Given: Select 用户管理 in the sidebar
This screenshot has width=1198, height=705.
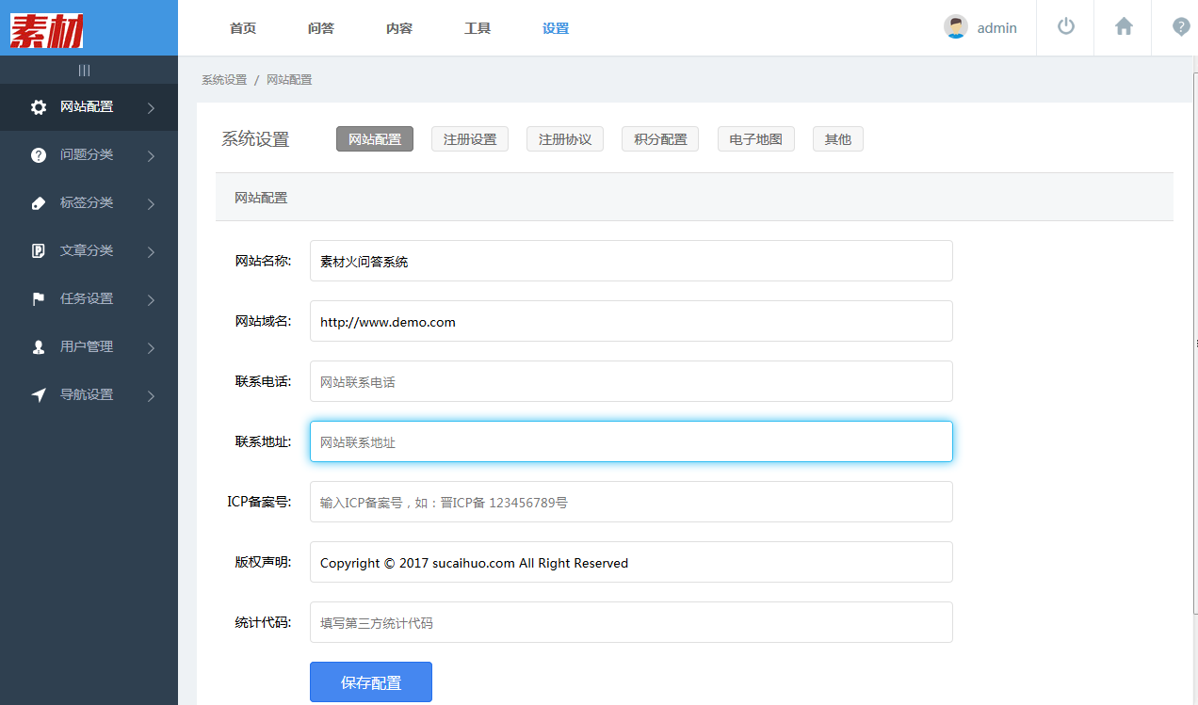Looking at the screenshot, I should (87, 347).
